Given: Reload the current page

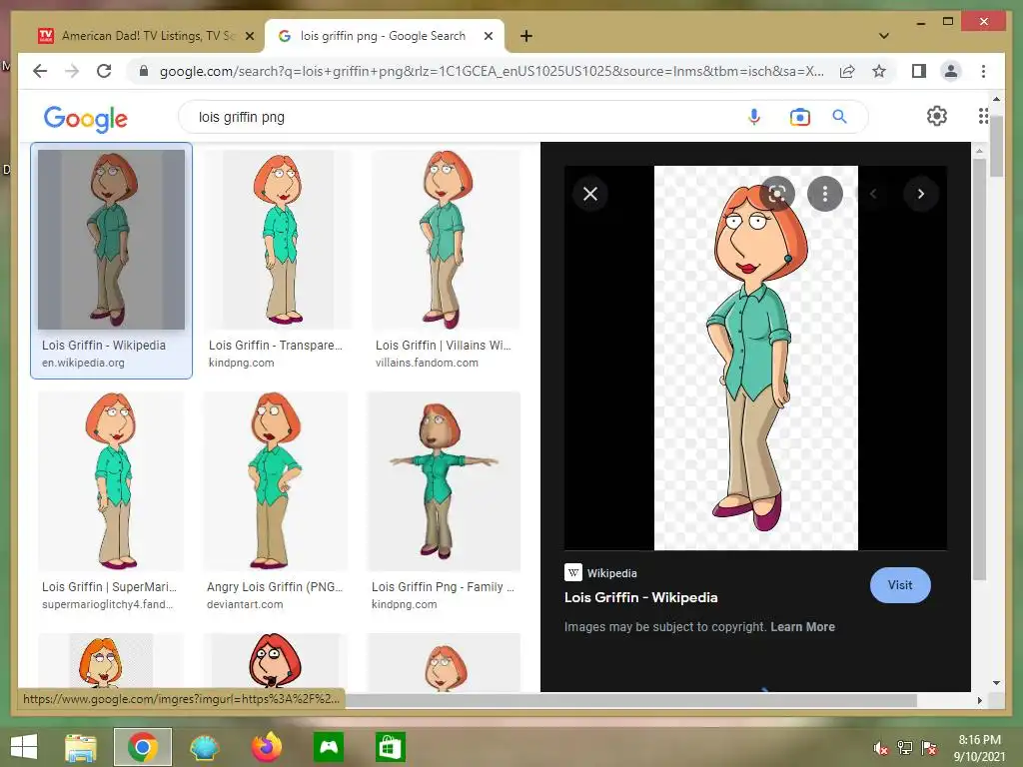Looking at the screenshot, I should pos(104,71).
